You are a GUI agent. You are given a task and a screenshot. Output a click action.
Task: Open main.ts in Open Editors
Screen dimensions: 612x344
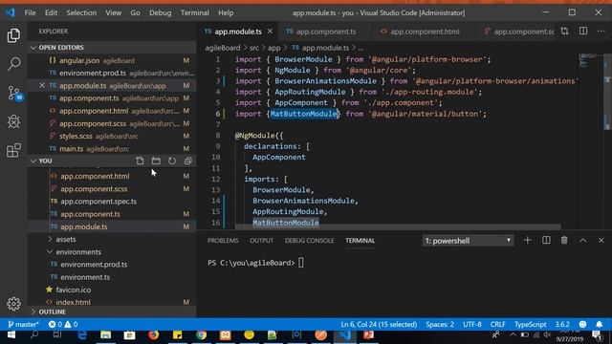[x=112, y=149]
